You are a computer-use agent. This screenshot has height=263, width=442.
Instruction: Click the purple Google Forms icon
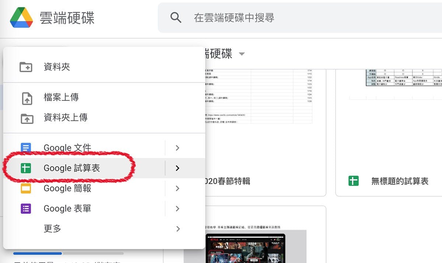tap(26, 209)
